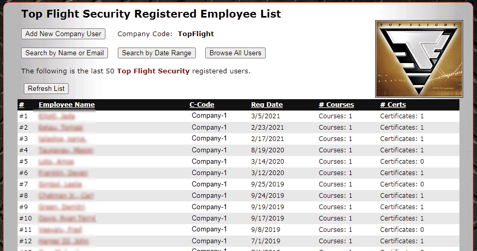Click the 2/23/2021 registration date

267,128
